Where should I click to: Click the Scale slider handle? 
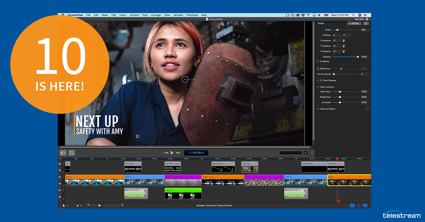(x=338, y=30)
